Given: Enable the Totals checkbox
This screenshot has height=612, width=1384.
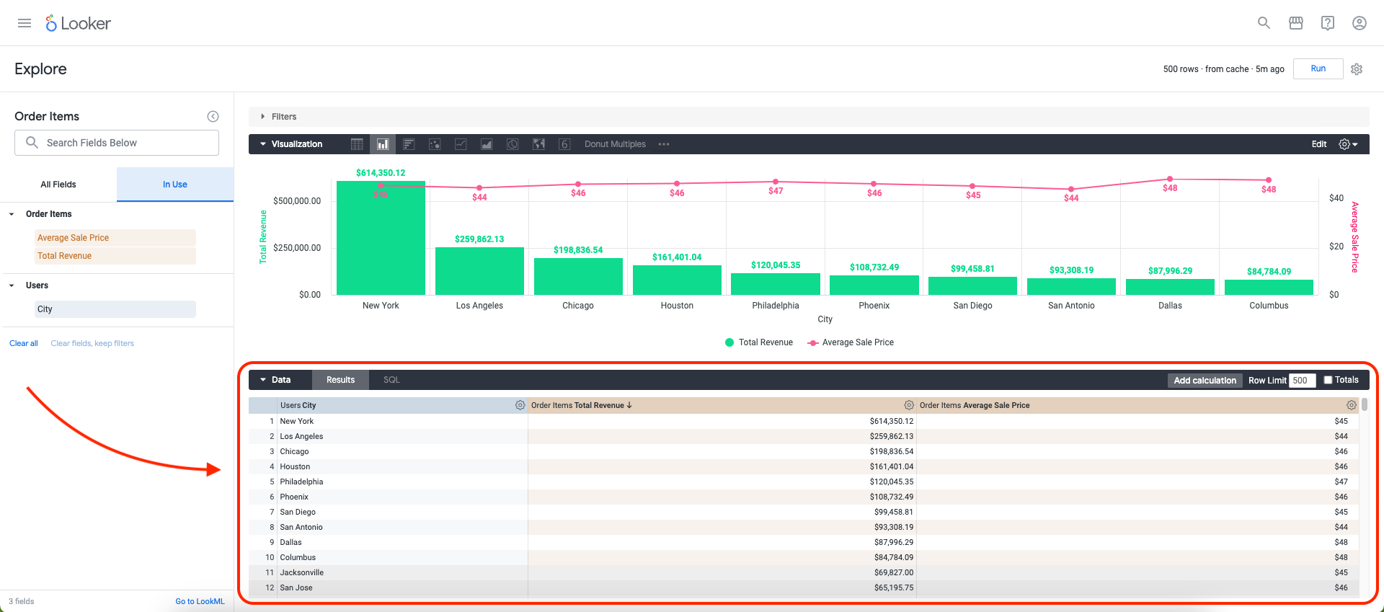Looking at the screenshot, I should pyautogui.click(x=1328, y=380).
